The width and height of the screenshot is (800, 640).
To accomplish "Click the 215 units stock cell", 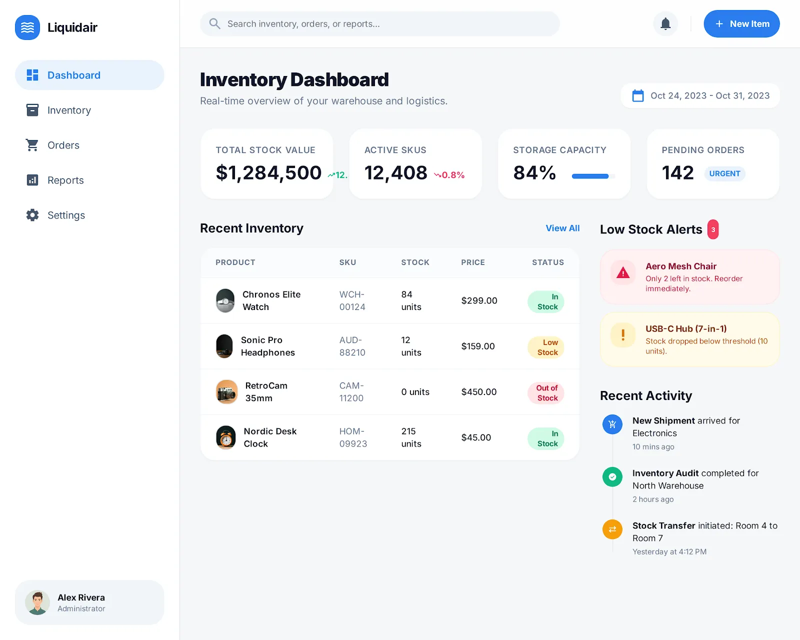I will coord(411,437).
